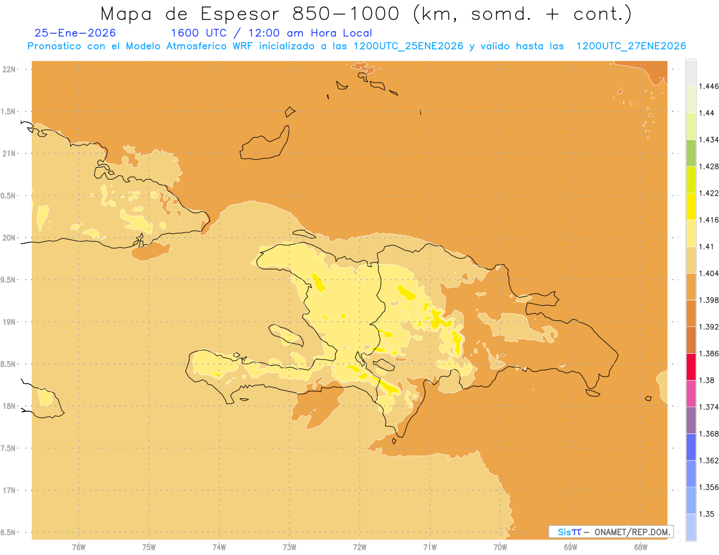
Task: Click the initialization time '1200UTC_25ENE2026'
Action: (408, 46)
